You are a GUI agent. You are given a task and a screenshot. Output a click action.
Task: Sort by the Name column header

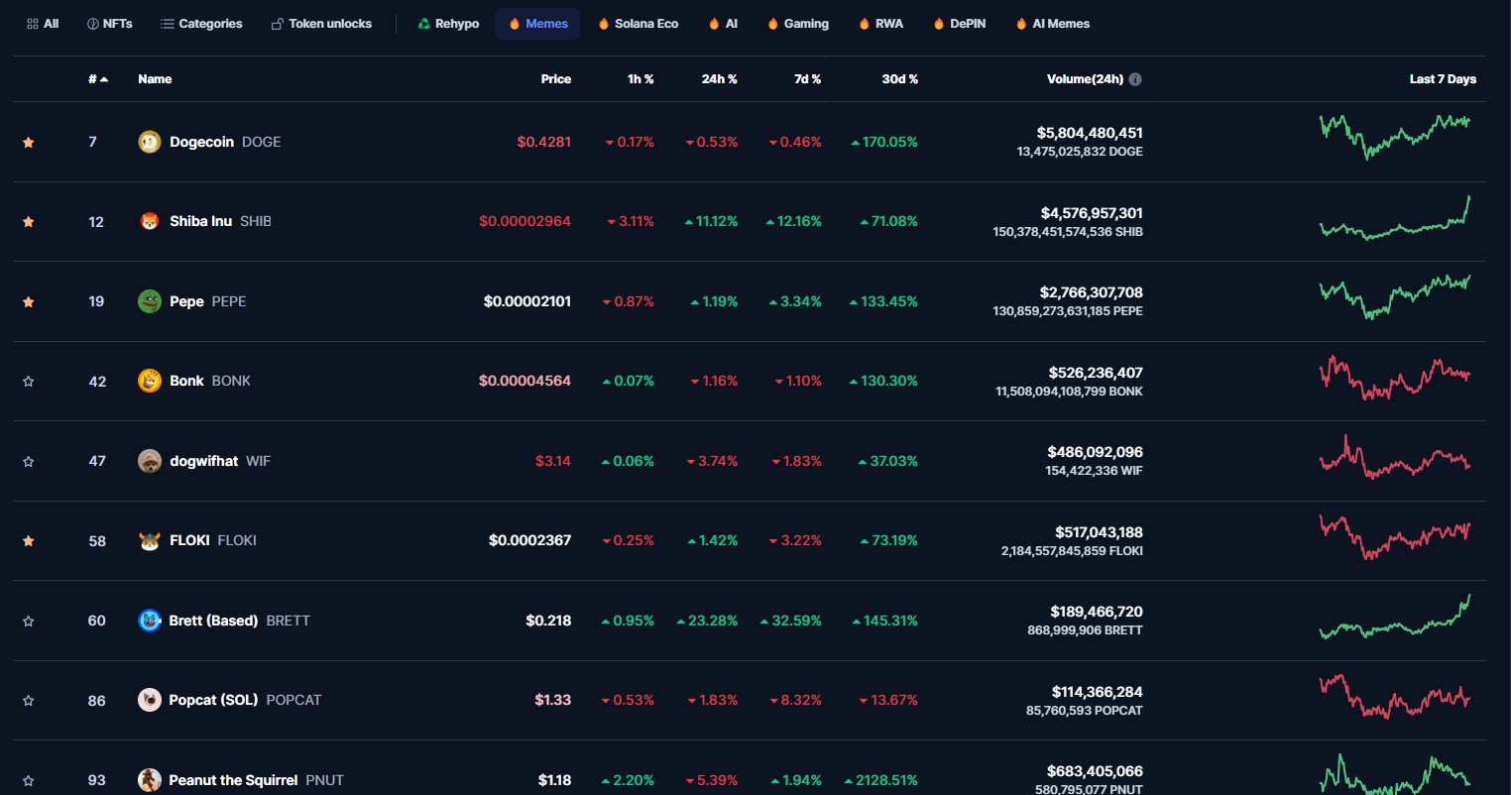[x=155, y=79]
